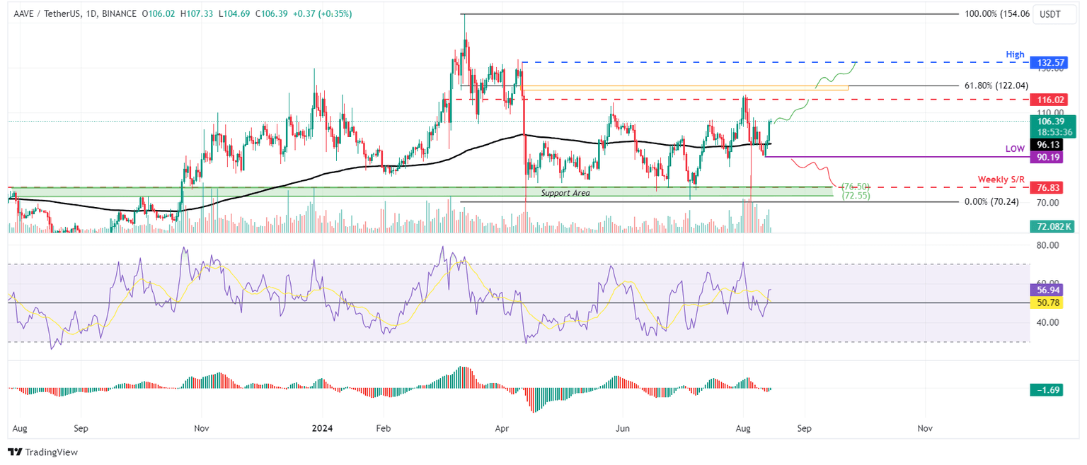The height and width of the screenshot is (465, 1087).
Task: Click the '100.00% (154.06)' Fibonacci label
Action: point(997,14)
